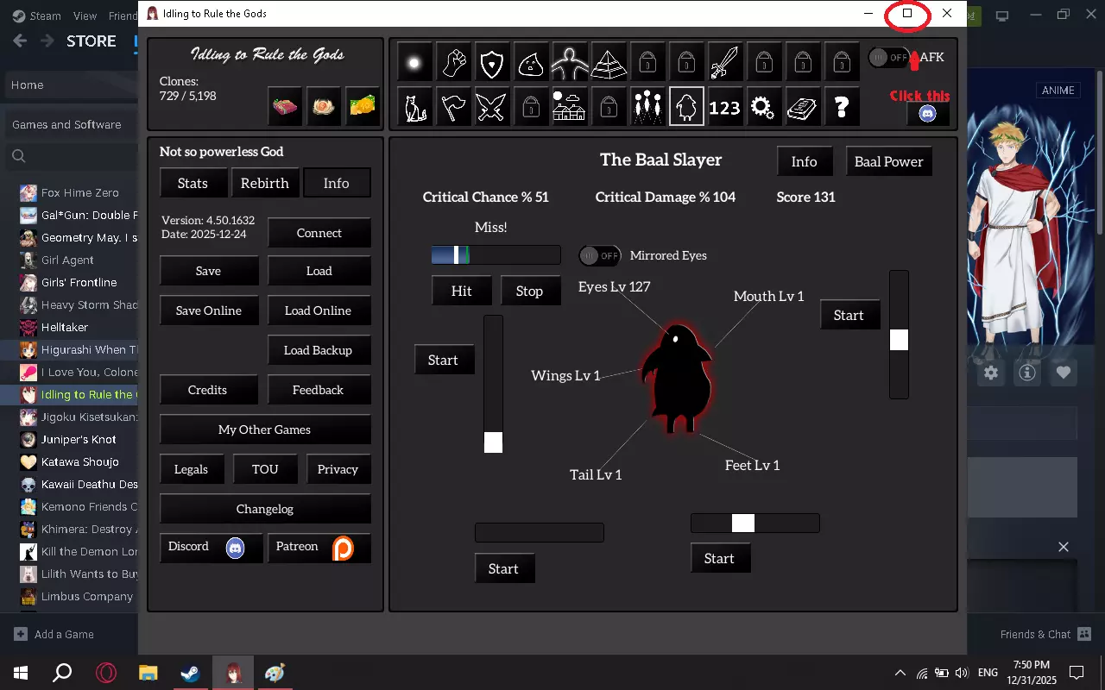Click the Save Online button
This screenshot has height=690, width=1105.
click(x=209, y=310)
